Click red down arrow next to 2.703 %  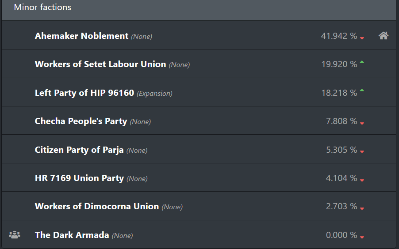click(362, 208)
